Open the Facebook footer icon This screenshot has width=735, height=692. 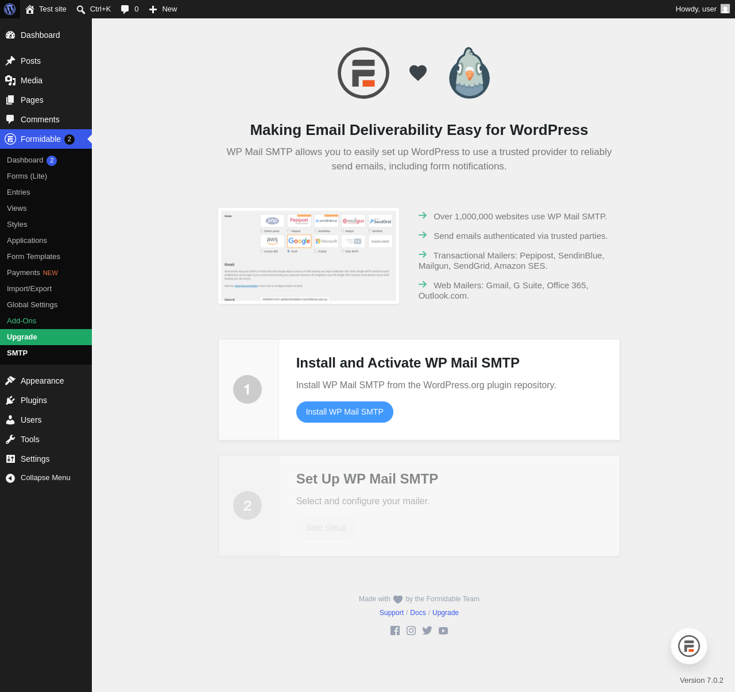[395, 631]
